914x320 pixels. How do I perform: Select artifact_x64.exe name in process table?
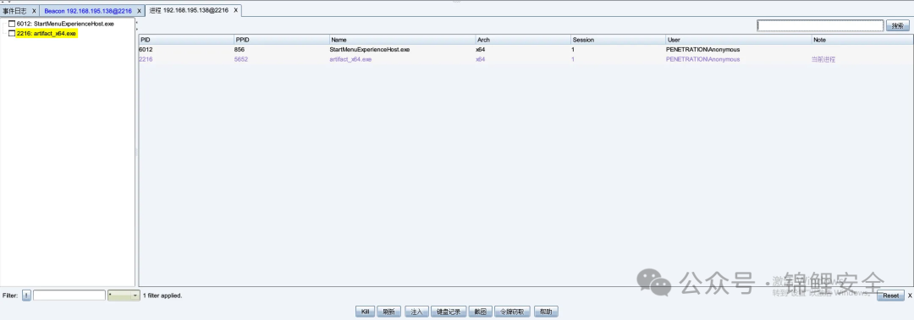point(351,59)
